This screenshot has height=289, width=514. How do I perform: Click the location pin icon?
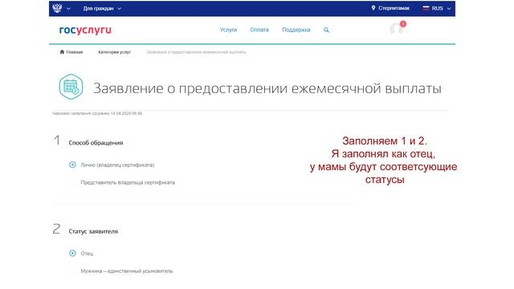point(373,8)
